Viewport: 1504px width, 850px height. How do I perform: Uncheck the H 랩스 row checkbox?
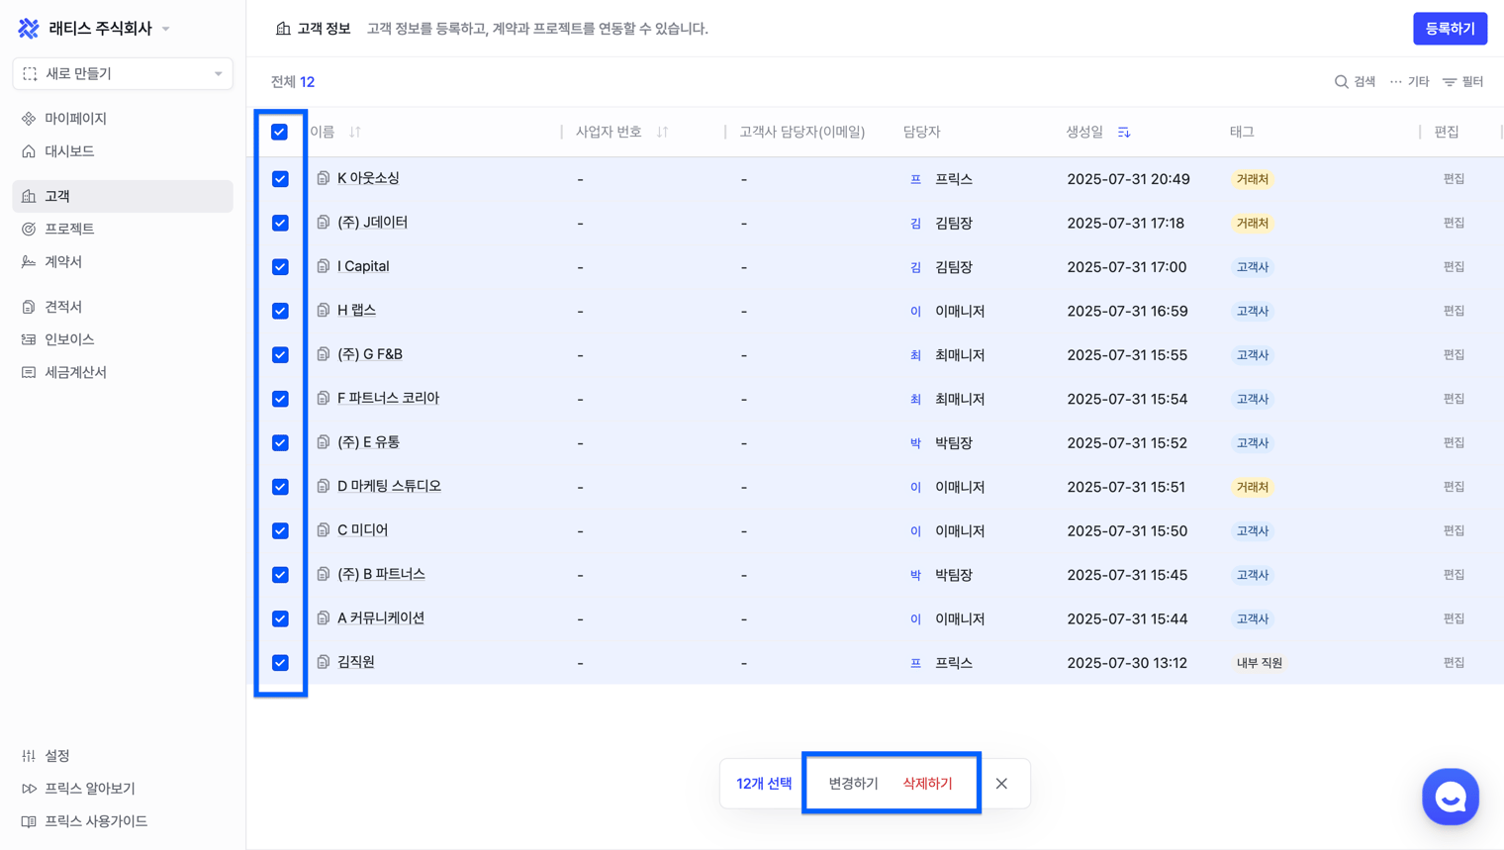pos(280,311)
